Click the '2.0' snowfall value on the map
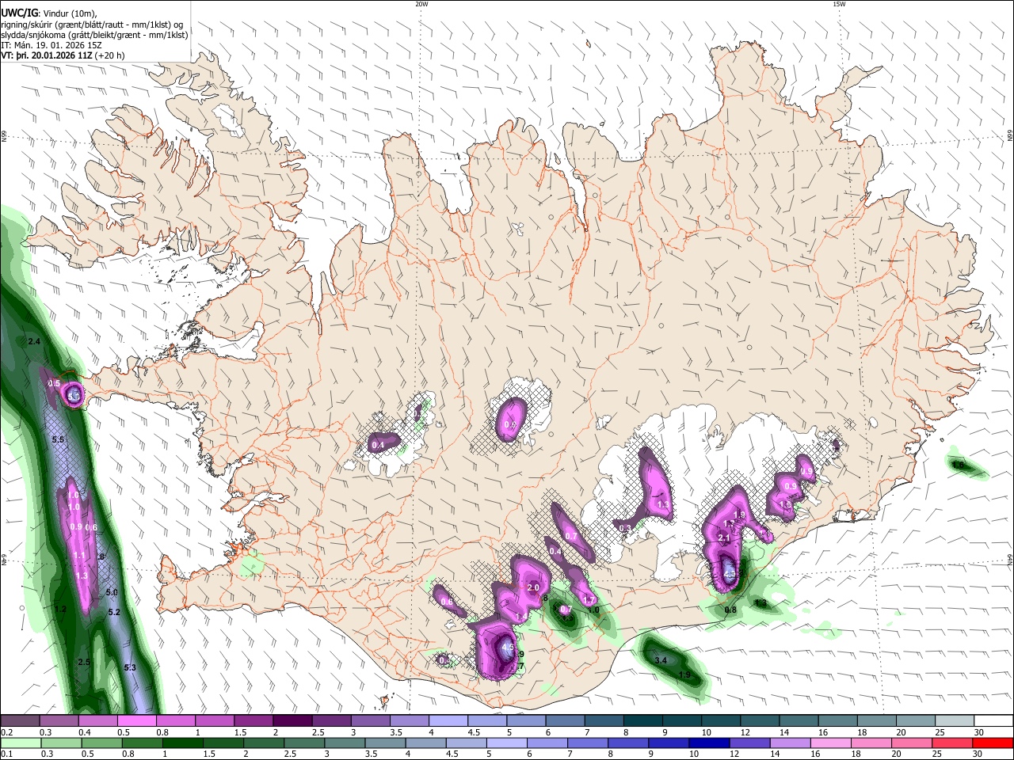This screenshot has width=1014, height=760. click(x=533, y=588)
